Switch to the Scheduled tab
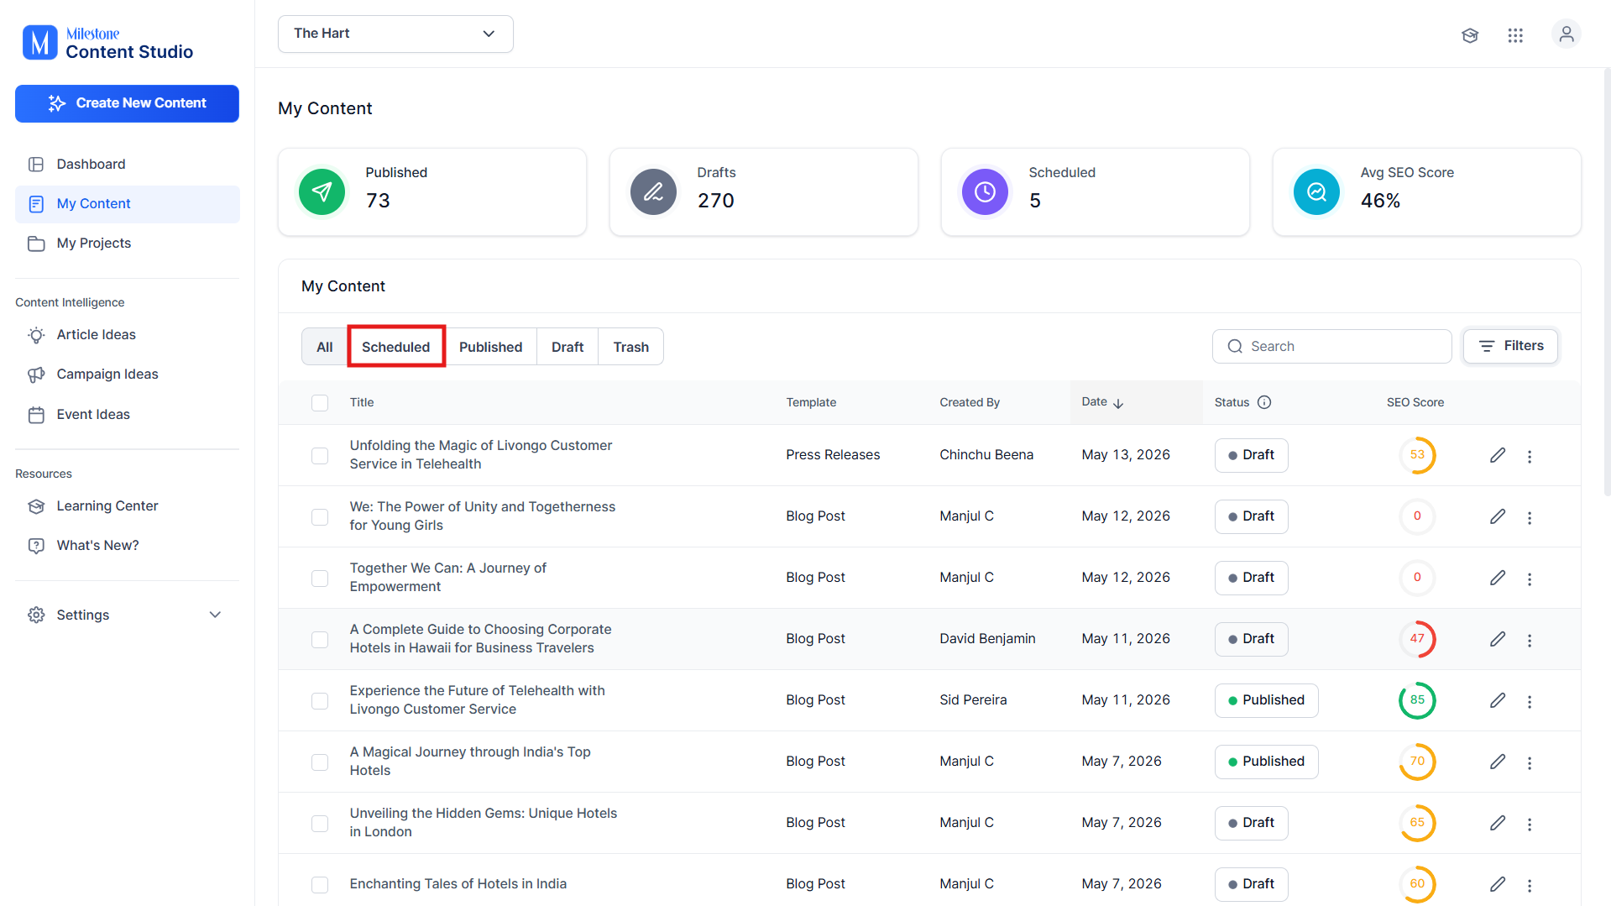The height and width of the screenshot is (906, 1611). point(395,347)
